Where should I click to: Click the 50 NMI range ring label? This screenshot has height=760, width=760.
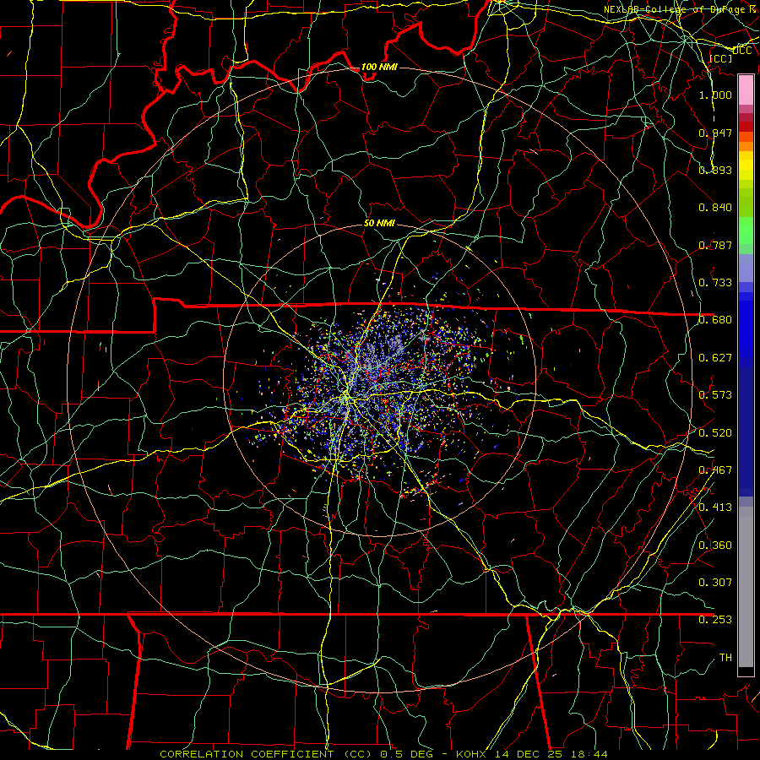379,223
